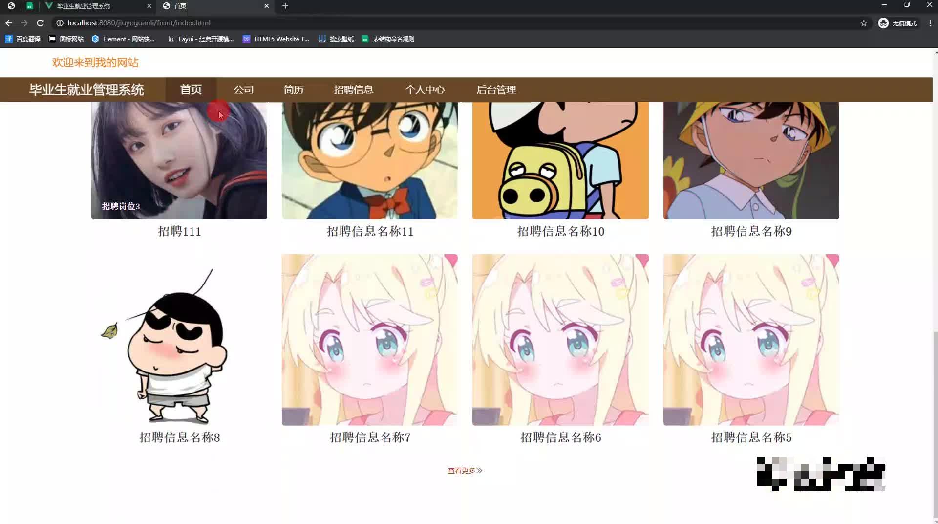Image resolution: width=938 pixels, height=524 pixels.
Task: Click the 毕业生就业管理系统 site title
Action: (x=86, y=89)
